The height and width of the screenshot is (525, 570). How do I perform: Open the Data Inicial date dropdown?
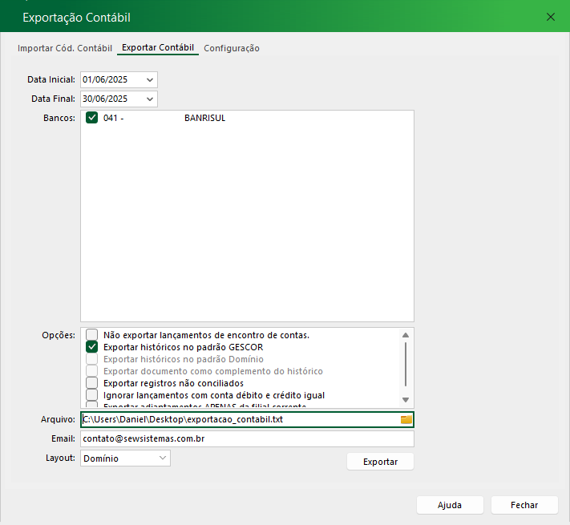[x=149, y=79]
